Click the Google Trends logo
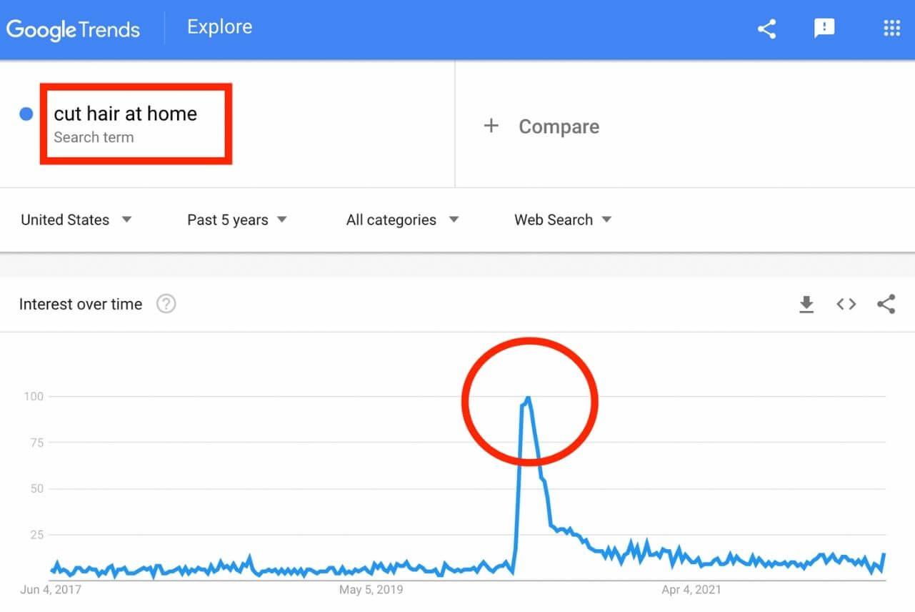 74,29
